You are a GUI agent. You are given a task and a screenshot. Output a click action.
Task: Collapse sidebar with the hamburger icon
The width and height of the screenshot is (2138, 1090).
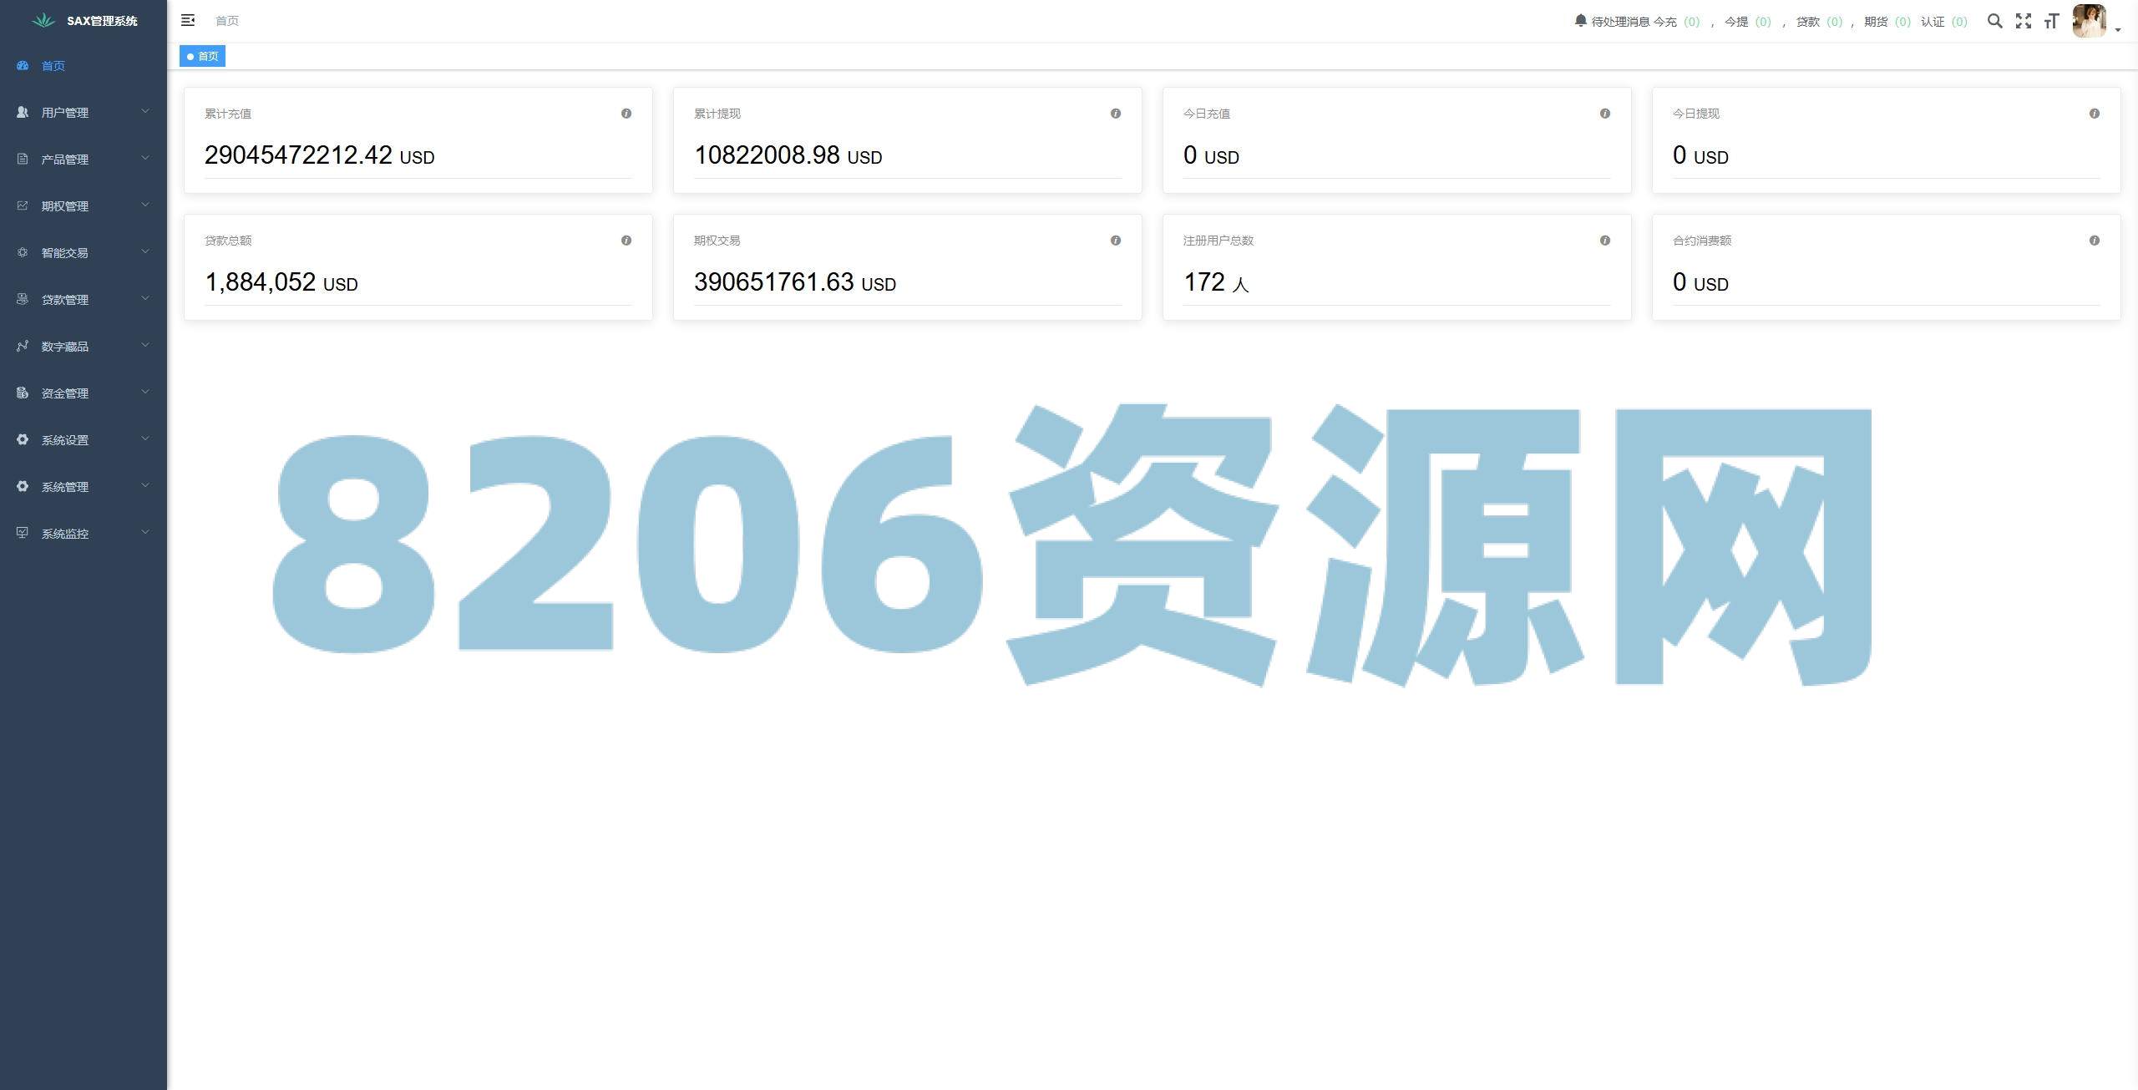(x=188, y=20)
